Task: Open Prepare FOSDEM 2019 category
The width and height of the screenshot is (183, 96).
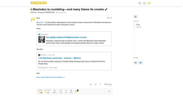Action: tap(46, 12)
